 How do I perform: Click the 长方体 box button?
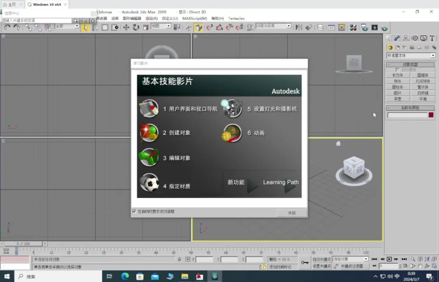(398, 75)
